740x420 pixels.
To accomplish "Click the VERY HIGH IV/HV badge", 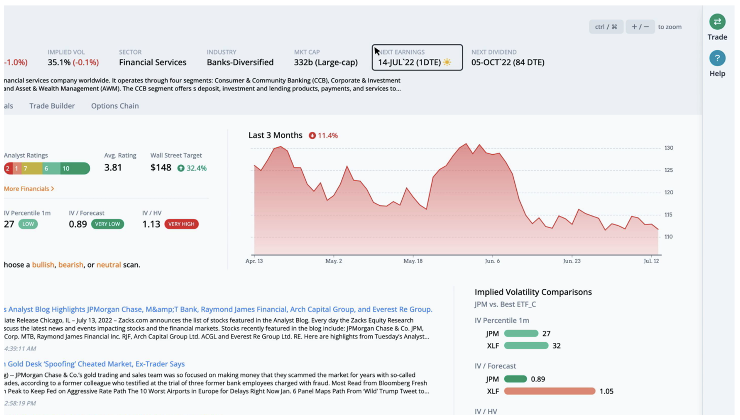I will pyautogui.click(x=181, y=224).
